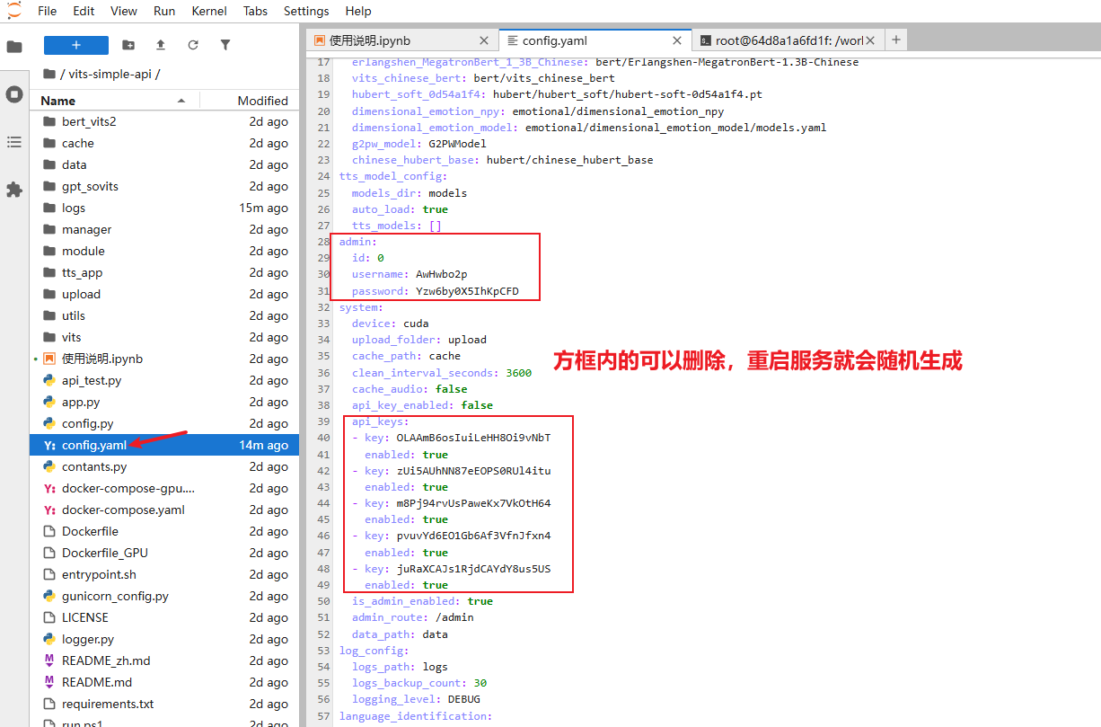Open the Extension Manager puzzle icon
Screen dimensions: 1101x727
[14, 190]
